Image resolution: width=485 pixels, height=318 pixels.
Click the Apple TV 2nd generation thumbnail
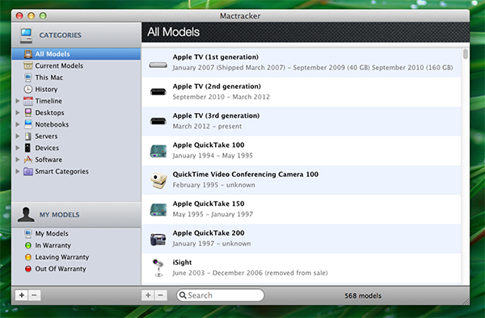point(158,92)
